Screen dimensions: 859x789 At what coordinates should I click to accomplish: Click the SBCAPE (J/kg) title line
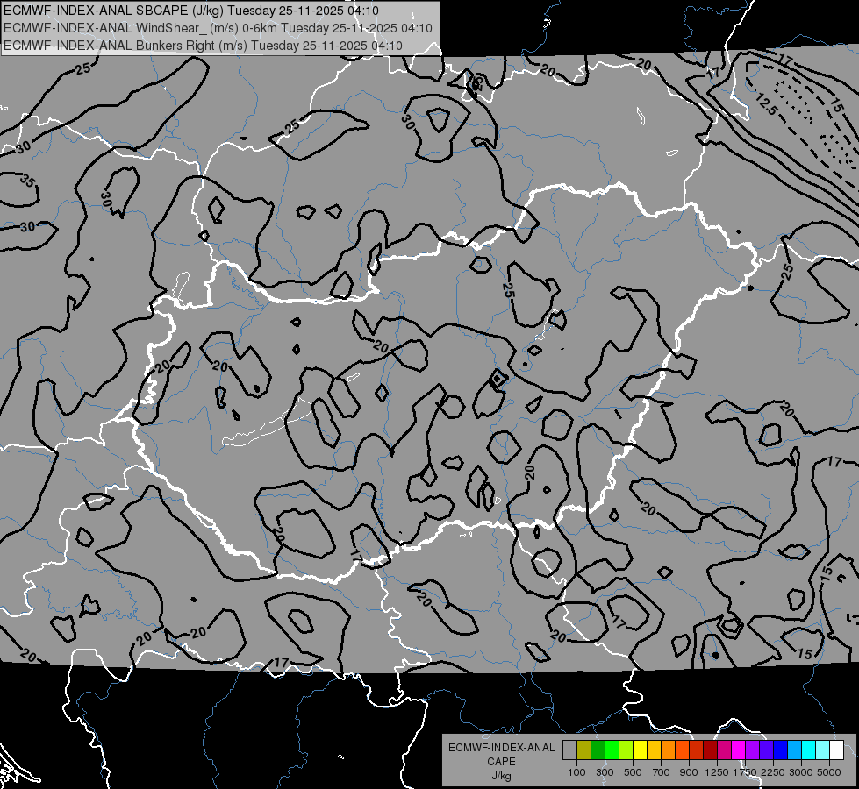click(190, 11)
